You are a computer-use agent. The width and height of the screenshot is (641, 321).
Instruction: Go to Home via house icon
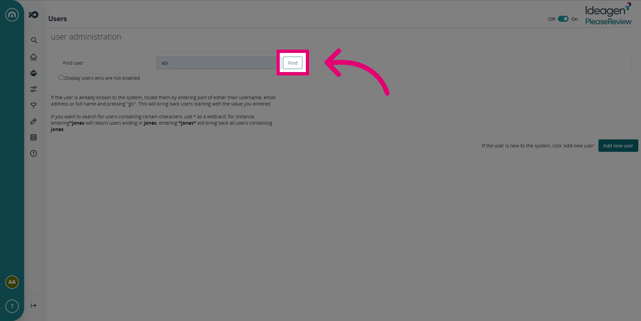click(34, 57)
